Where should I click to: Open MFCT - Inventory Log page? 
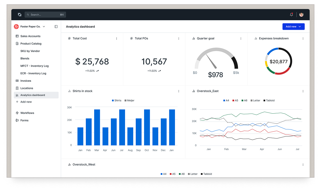pos(34,66)
